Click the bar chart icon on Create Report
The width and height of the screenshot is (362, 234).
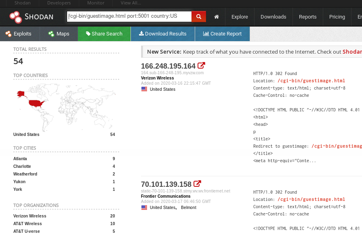coord(206,33)
